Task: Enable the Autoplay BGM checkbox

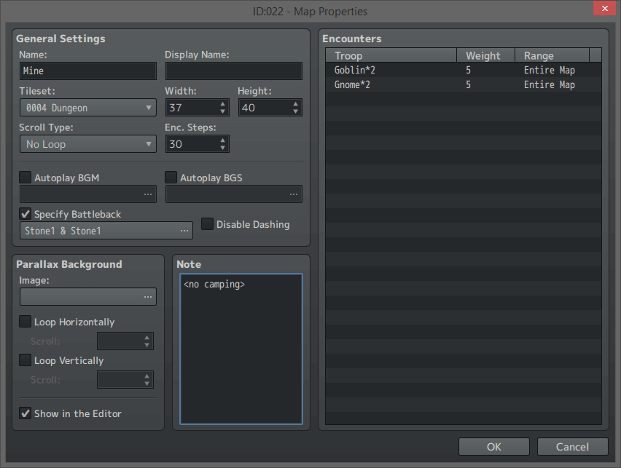Action: (x=26, y=178)
